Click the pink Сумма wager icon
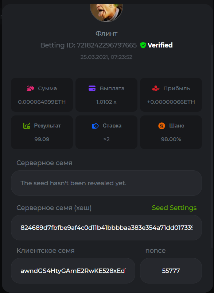Viewport: 214px width, 293px height. click(x=30, y=88)
